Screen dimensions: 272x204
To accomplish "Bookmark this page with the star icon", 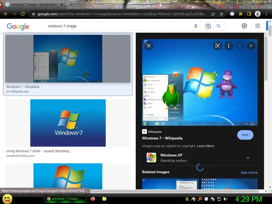I will [x=222, y=14].
